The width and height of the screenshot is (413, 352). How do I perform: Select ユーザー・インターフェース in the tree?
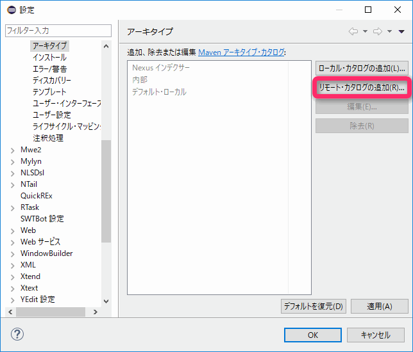(67, 103)
